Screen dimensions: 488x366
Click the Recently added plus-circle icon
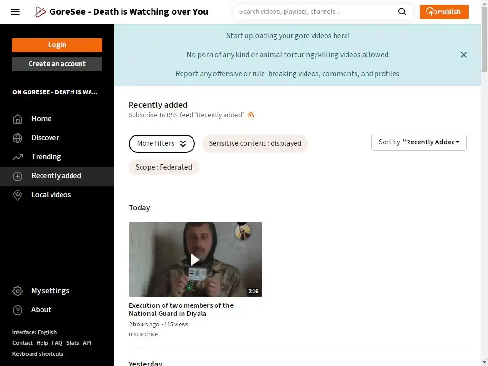(18, 176)
